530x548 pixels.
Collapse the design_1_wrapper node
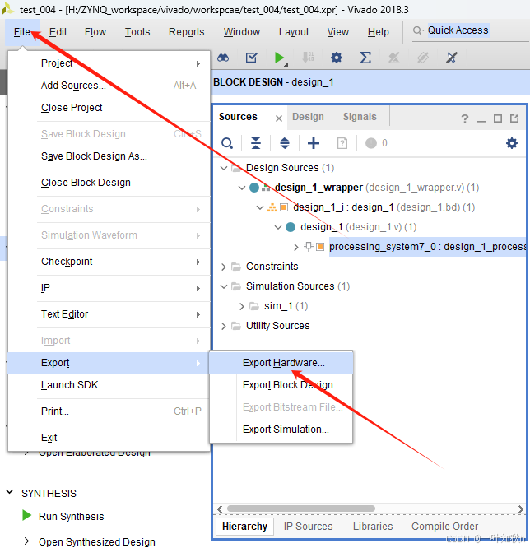[x=242, y=188]
